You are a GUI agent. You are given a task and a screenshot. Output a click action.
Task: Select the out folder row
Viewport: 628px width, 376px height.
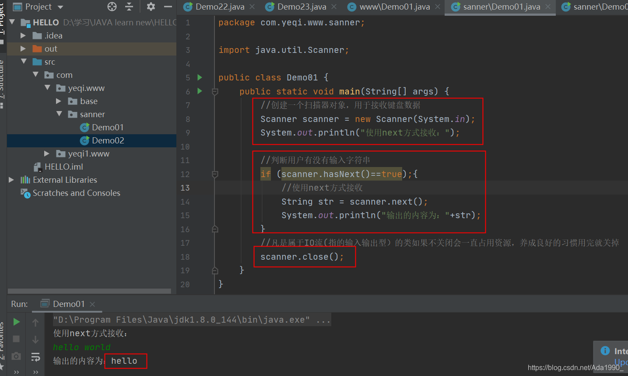pos(91,49)
